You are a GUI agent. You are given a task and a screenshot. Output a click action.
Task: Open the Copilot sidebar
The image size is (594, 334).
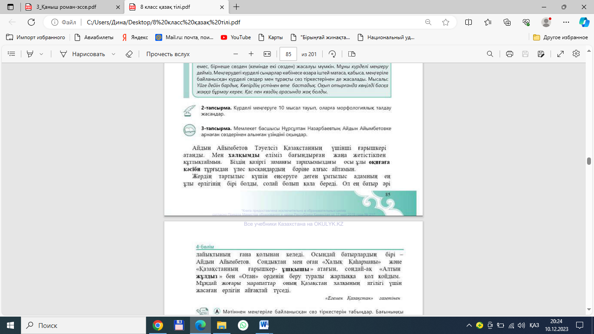coord(584,22)
